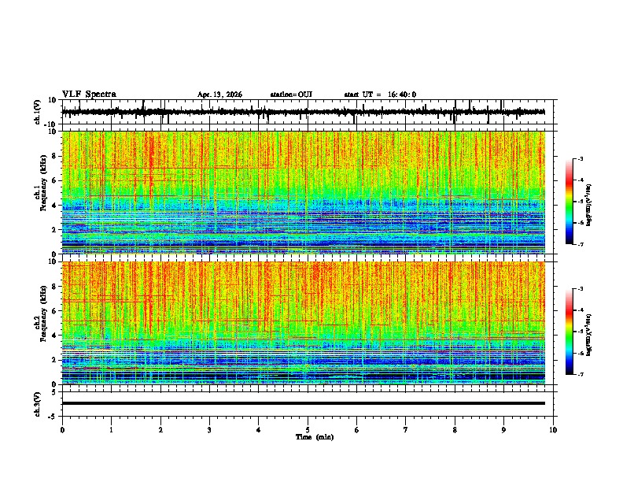Click the time axis tick label "1"
The width and height of the screenshot is (623, 482).
(x=111, y=430)
